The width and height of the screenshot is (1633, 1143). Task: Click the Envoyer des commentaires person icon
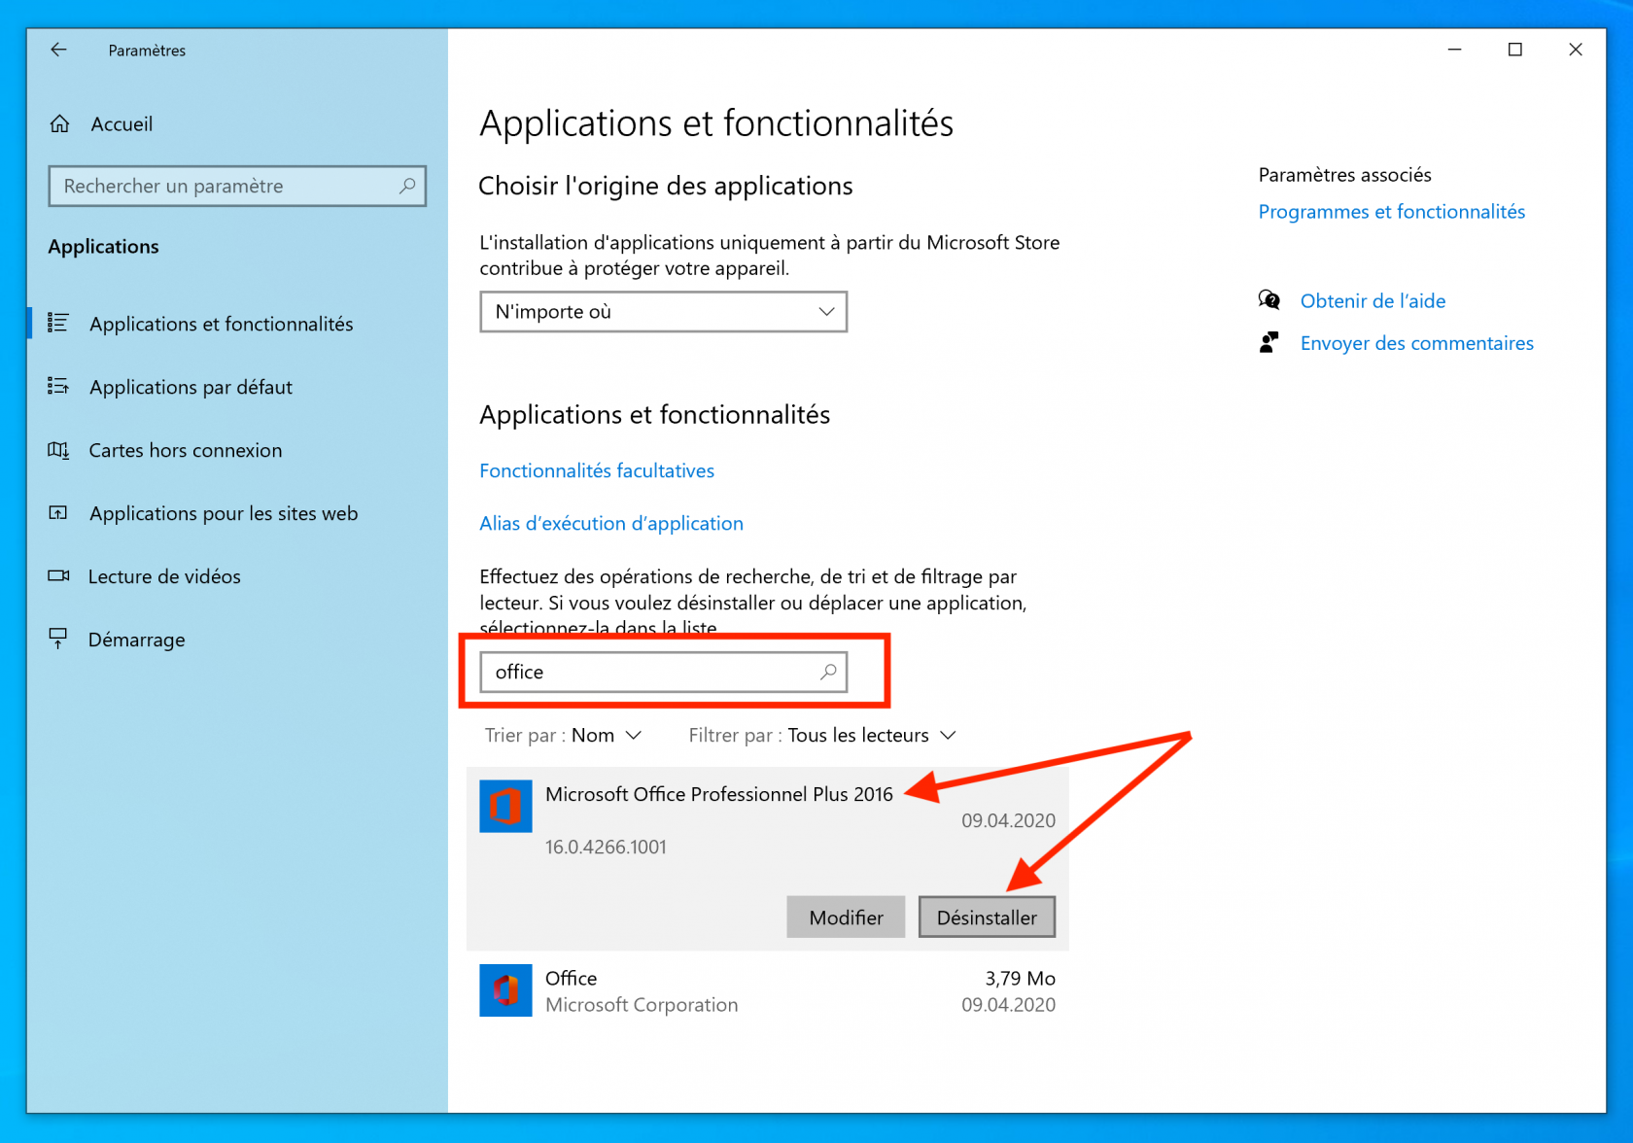[1268, 343]
